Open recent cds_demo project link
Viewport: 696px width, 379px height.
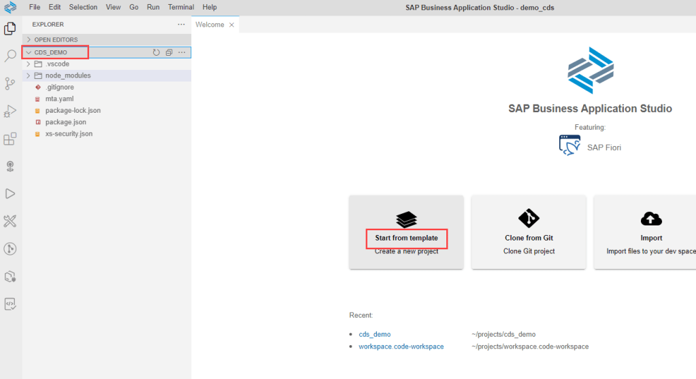pyautogui.click(x=374, y=334)
